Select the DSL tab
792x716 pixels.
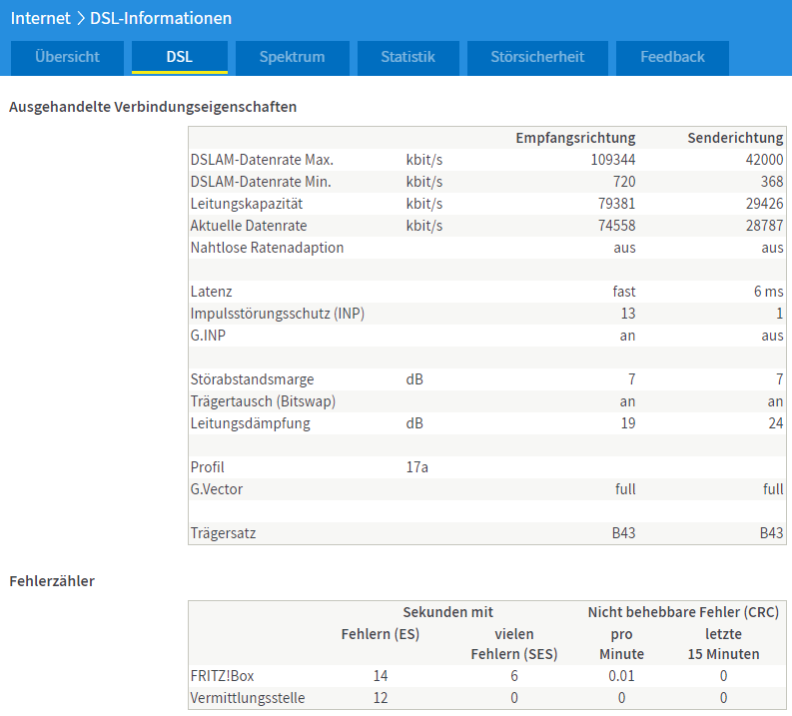(180, 57)
